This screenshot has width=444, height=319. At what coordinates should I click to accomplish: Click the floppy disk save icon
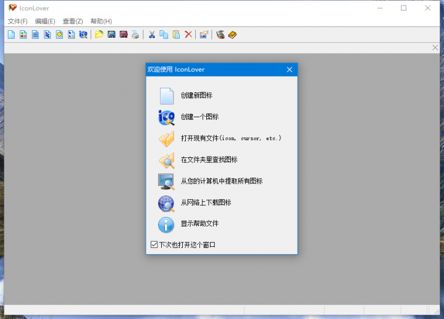(111, 35)
